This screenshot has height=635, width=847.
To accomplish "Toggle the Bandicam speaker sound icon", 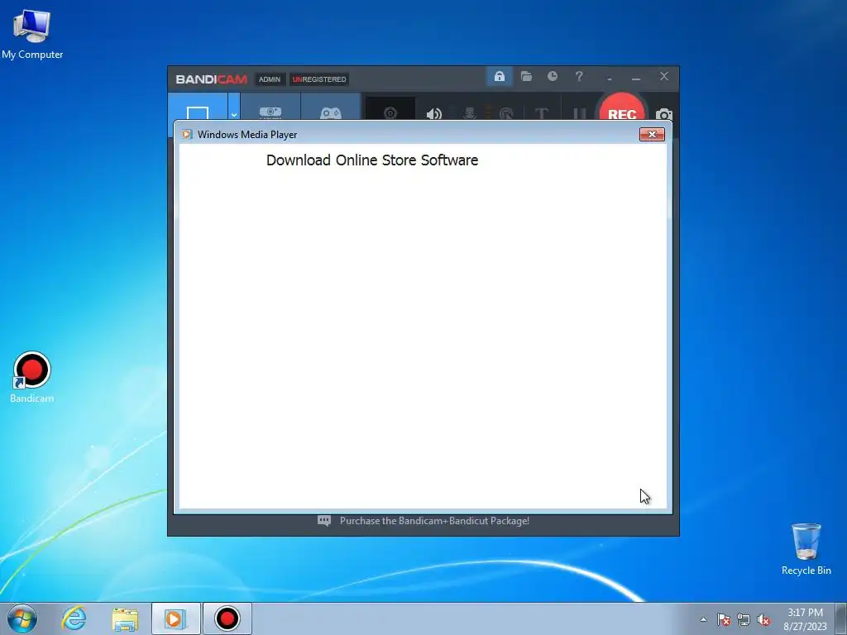I will [433, 113].
